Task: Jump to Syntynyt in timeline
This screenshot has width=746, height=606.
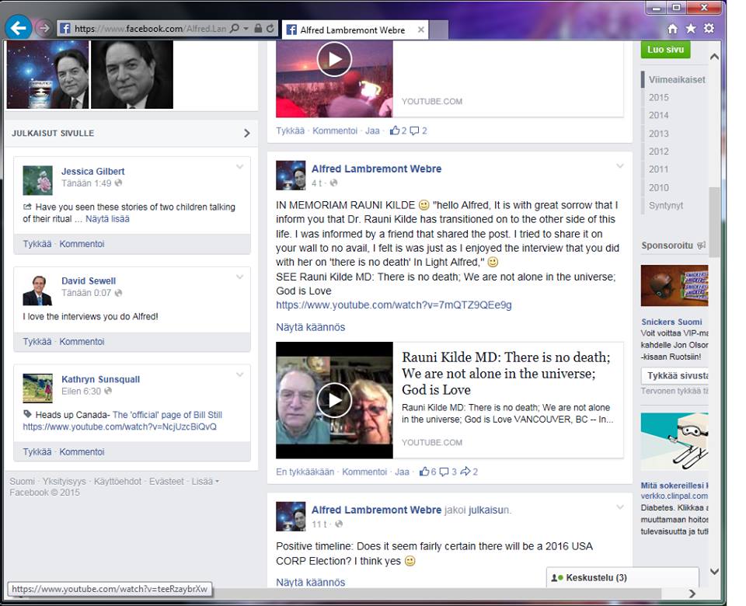Action: coord(666,205)
